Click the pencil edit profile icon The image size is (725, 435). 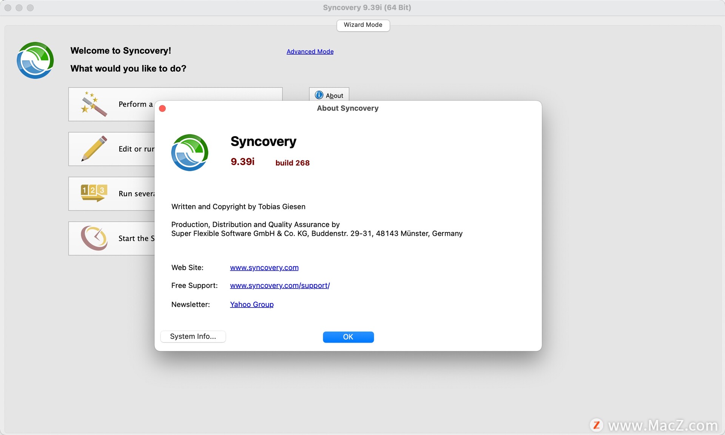pyautogui.click(x=94, y=149)
